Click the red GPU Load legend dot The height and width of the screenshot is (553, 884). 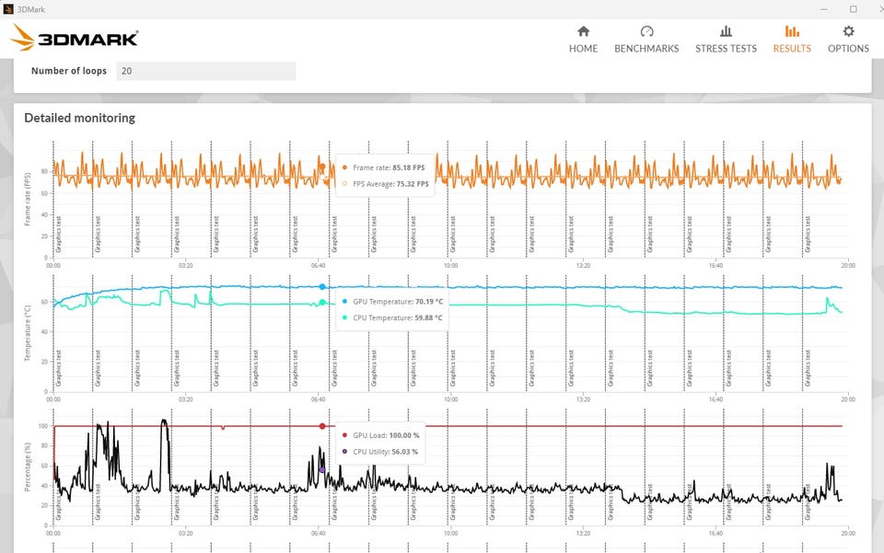tap(344, 435)
